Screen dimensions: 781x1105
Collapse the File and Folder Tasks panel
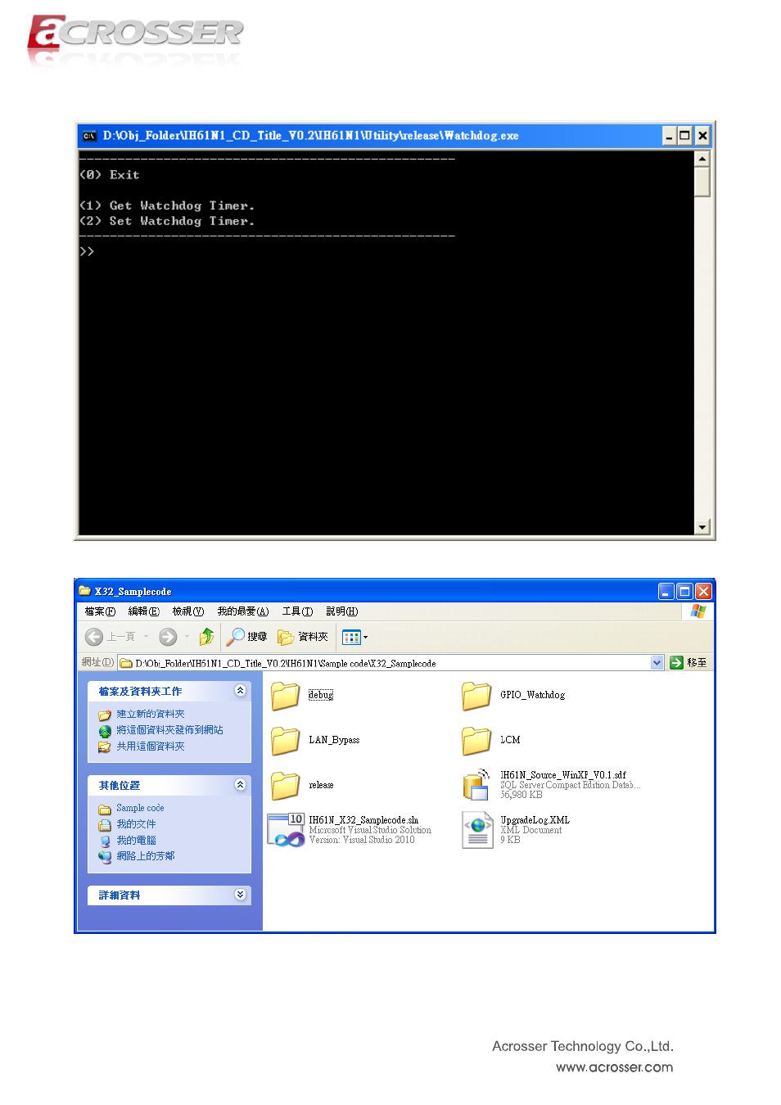pyautogui.click(x=240, y=691)
